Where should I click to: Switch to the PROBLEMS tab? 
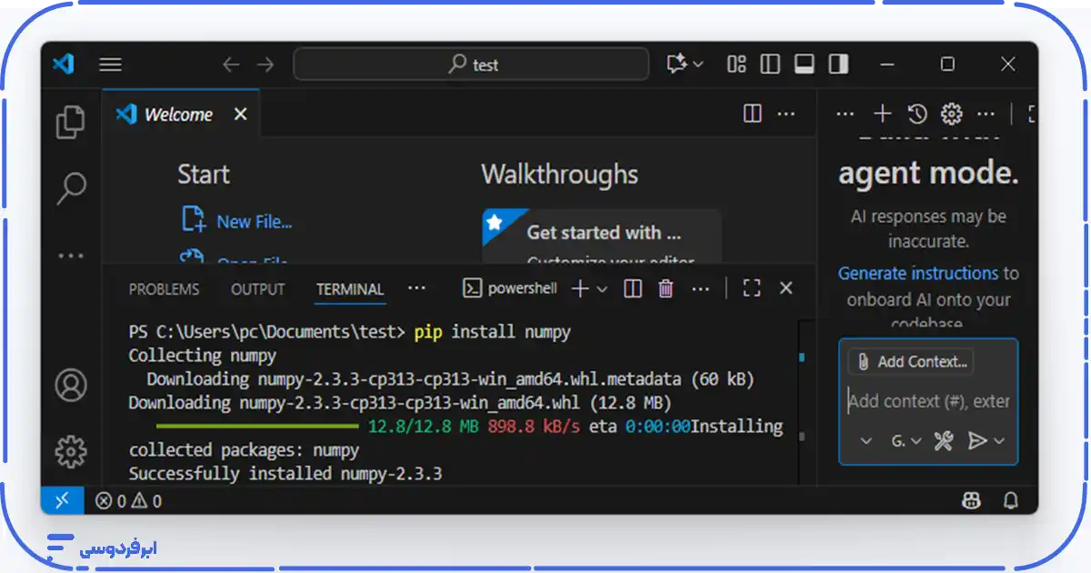[164, 289]
